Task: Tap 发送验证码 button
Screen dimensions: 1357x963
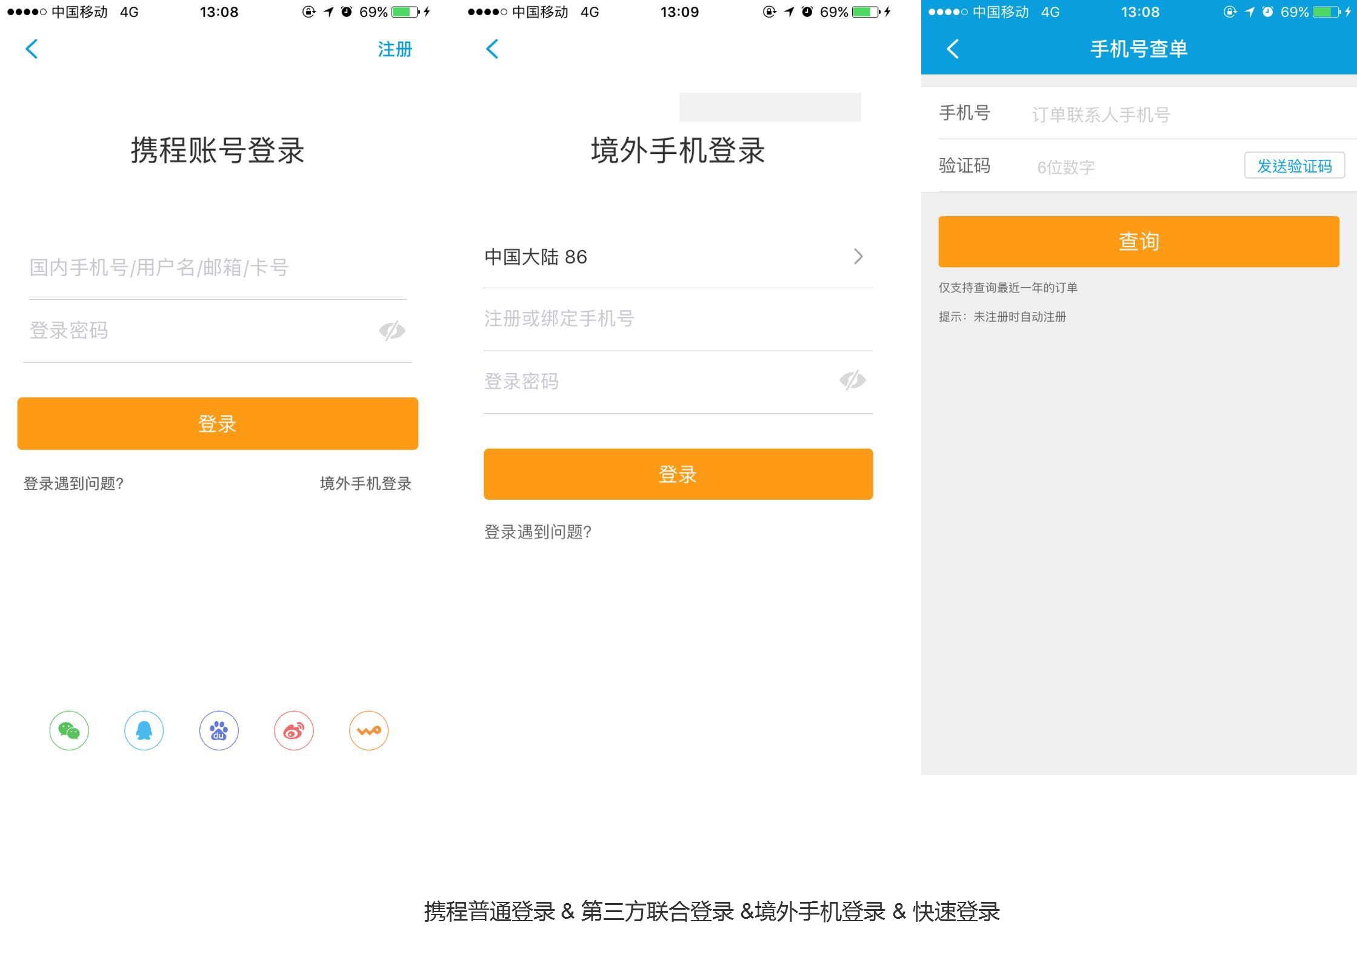Action: coord(1295,165)
